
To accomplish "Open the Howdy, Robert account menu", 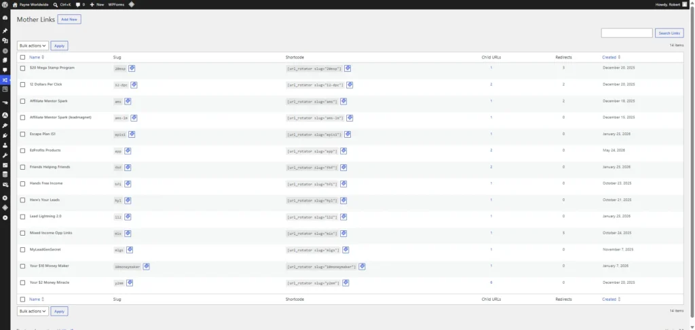I will [671, 5].
